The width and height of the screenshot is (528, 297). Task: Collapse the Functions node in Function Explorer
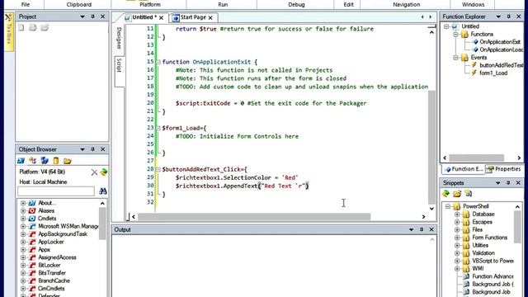(455, 35)
